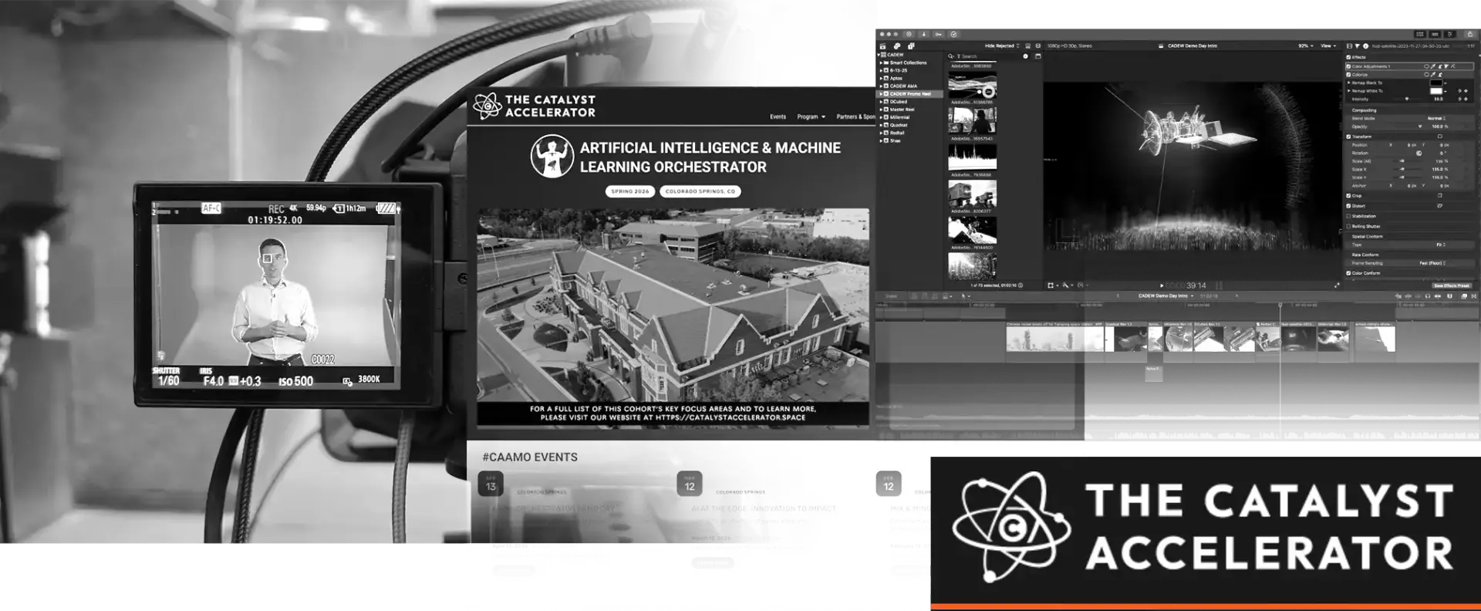Expand the Aptos event in sidebar
Screen dimensions: 1481x611
pyautogui.click(x=881, y=79)
